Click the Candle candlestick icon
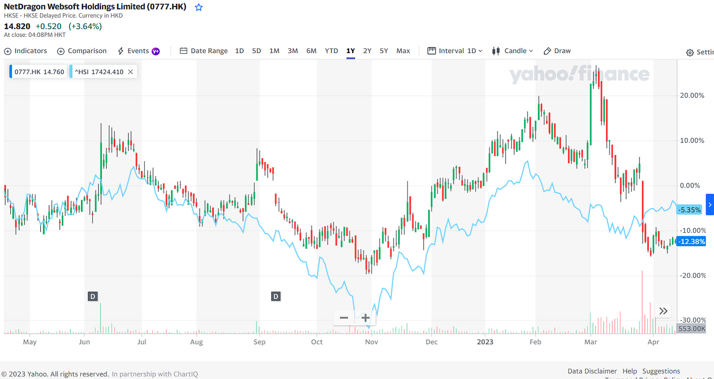The width and height of the screenshot is (714, 379). 496,51
